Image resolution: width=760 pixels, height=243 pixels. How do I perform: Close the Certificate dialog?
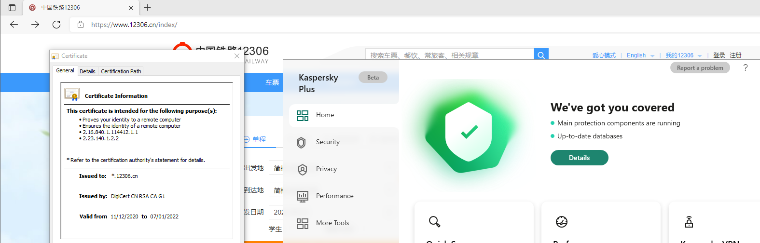pos(237,56)
